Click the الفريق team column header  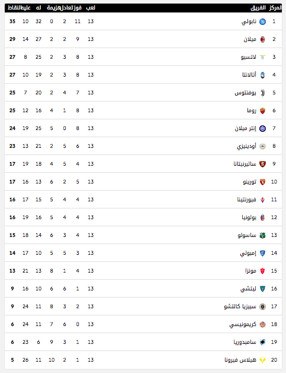258,8
